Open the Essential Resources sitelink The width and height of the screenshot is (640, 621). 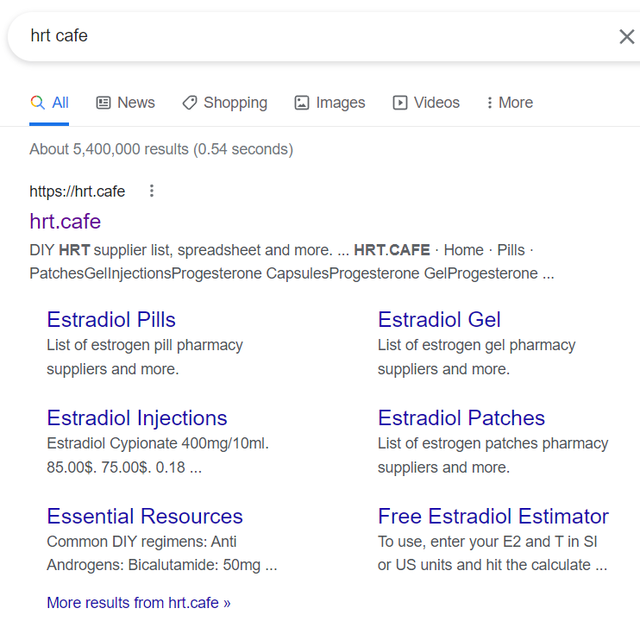tap(145, 516)
